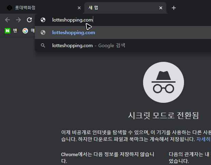
Task: Open a new tab with plus button
Action: [174, 8]
